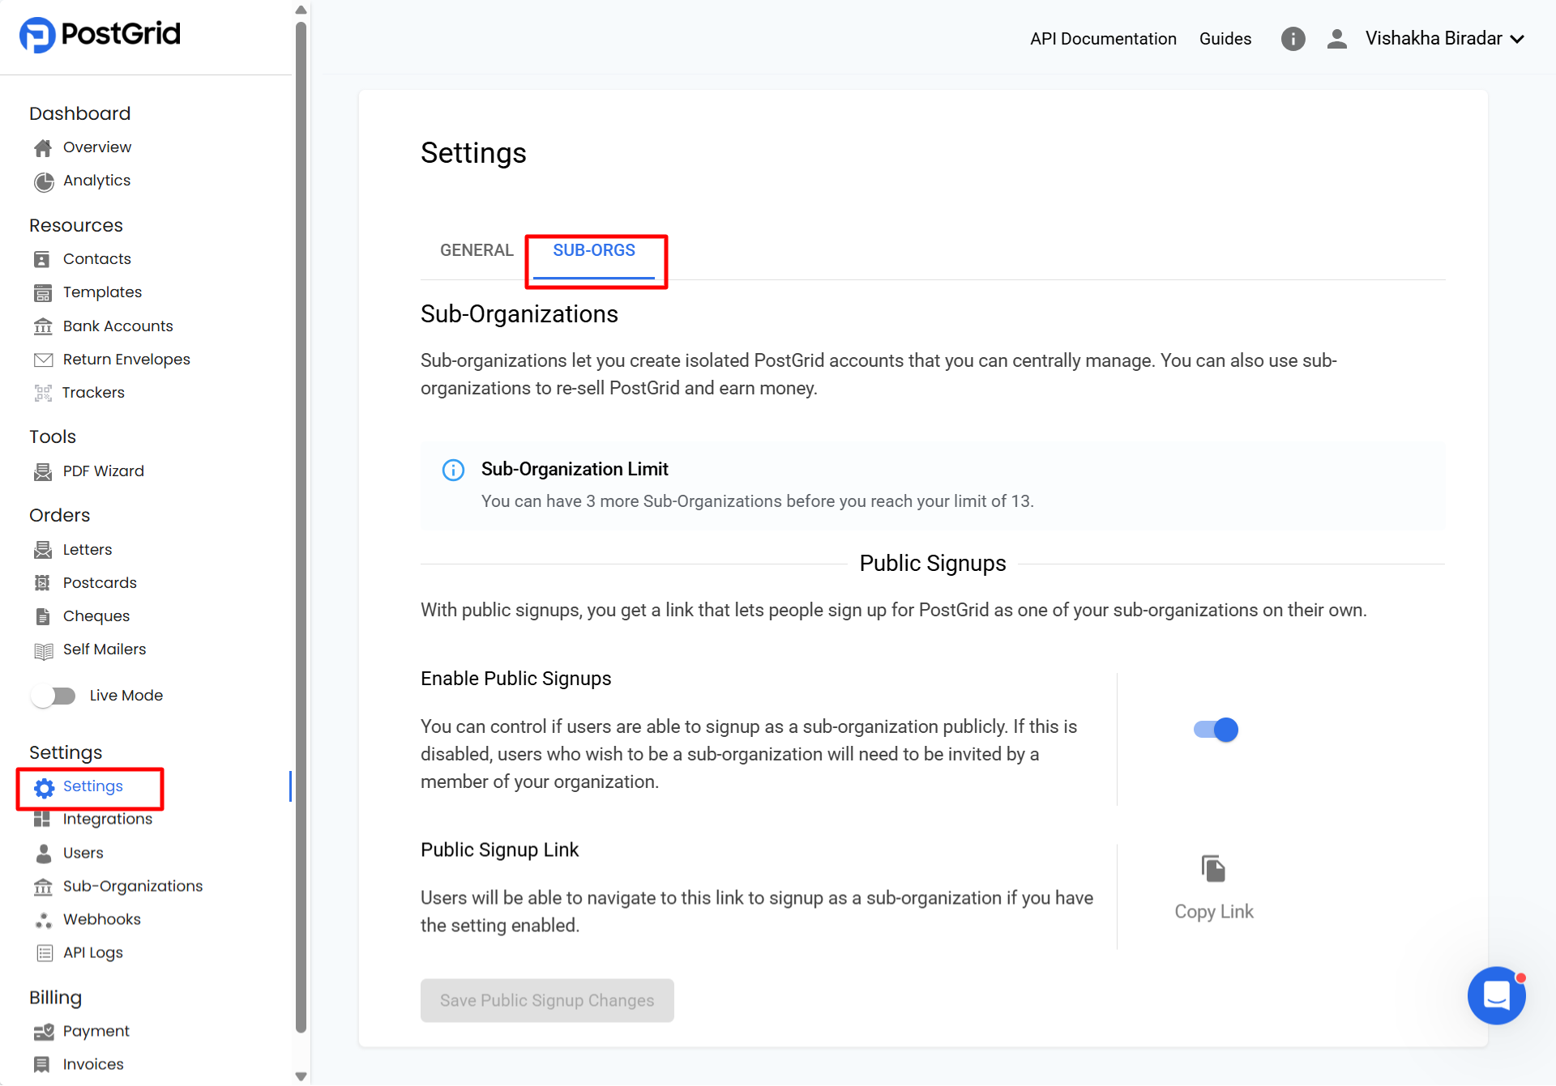
Task: Disable the Enable Public Signups switch
Action: (1216, 730)
